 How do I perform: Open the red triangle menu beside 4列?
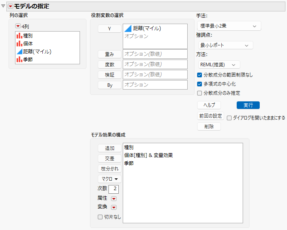(18, 26)
